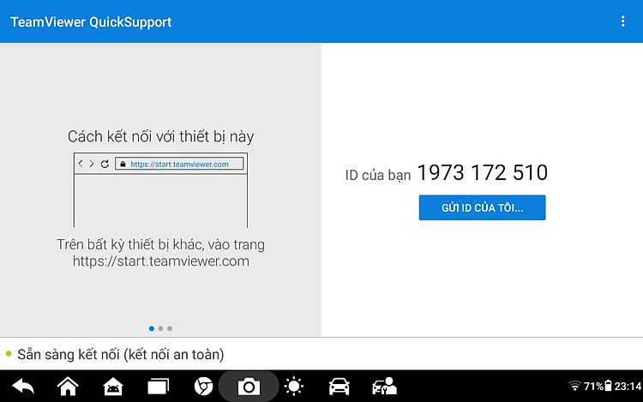
Task: Tap the 'Trên bất kỳ thiết bị khác' instruction text
Action: point(161,253)
